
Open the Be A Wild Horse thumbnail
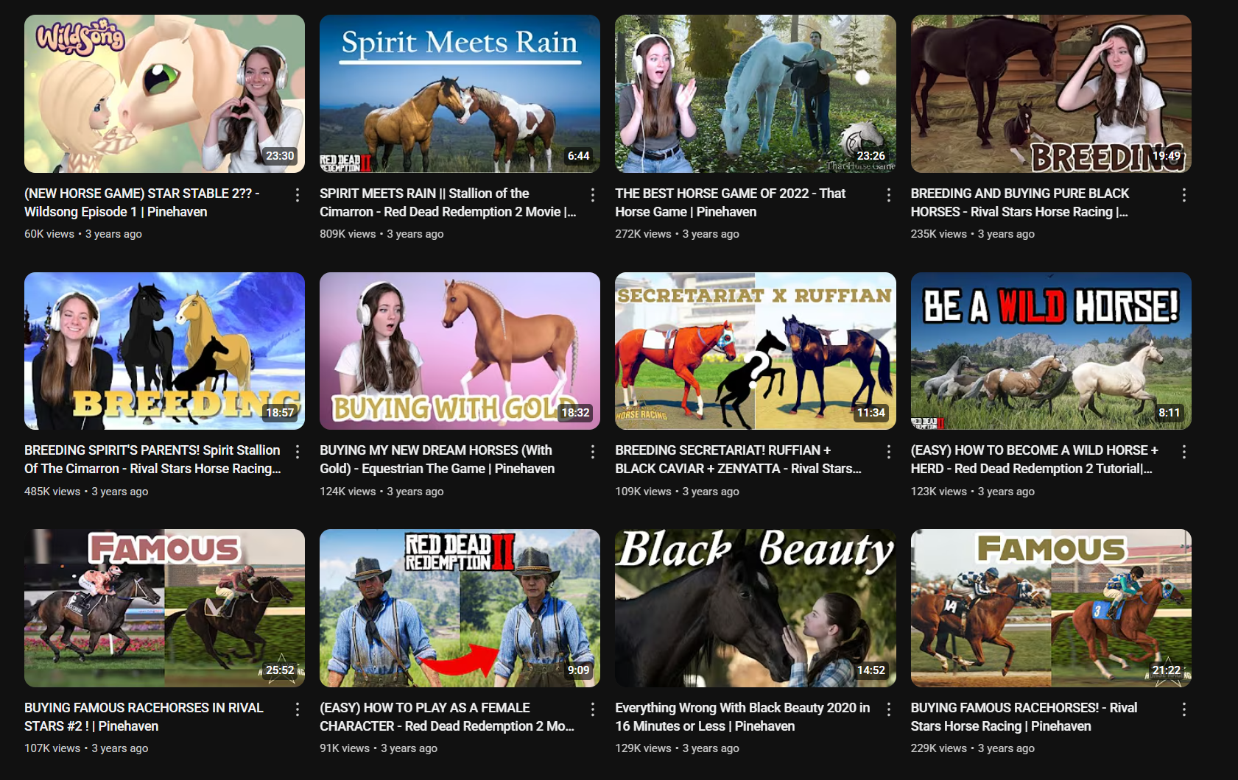point(1051,351)
